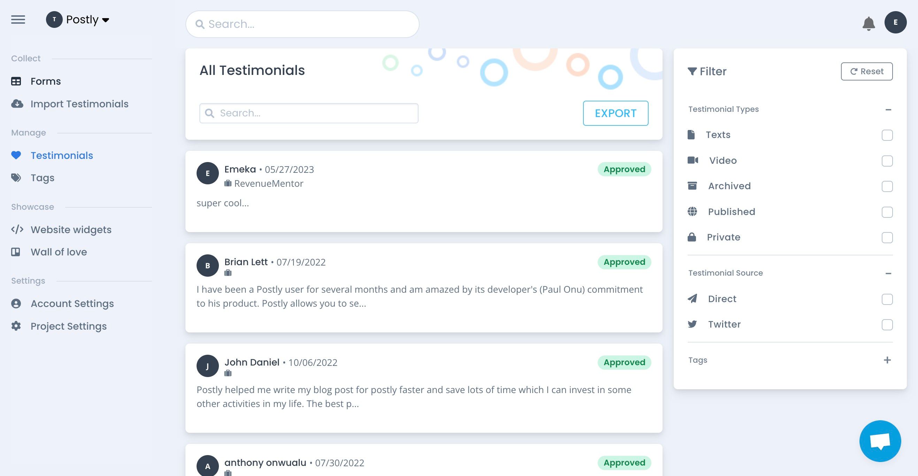
Task: Focus the All Testimonials search field
Action: (308, 113)
